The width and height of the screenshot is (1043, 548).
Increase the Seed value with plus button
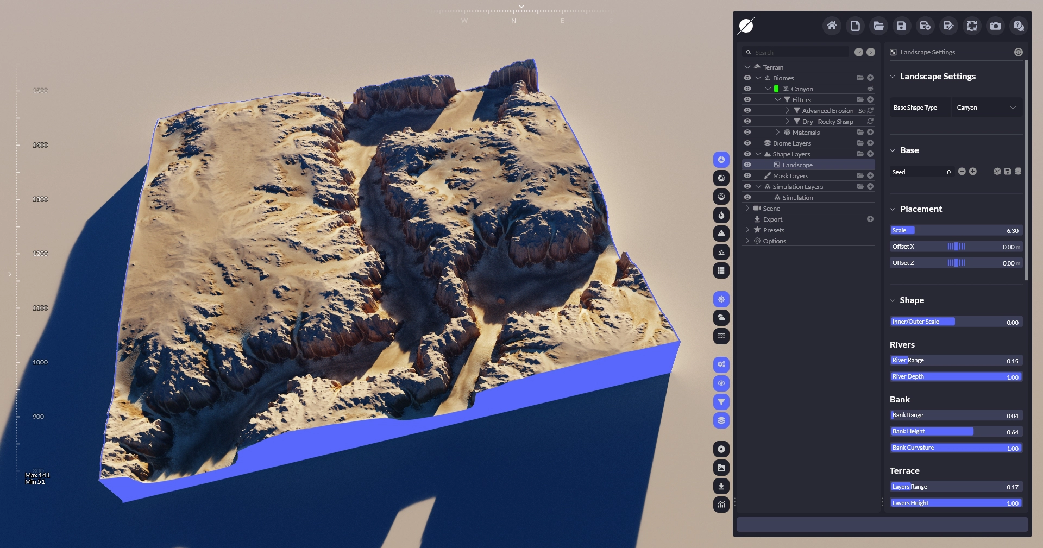973,172
